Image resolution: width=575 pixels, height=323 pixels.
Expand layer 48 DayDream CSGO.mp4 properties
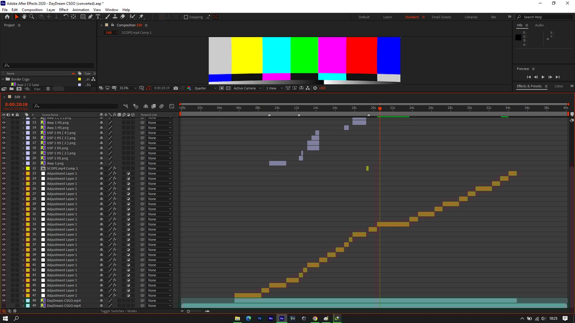pyautogui.click(x=23, y=300)
